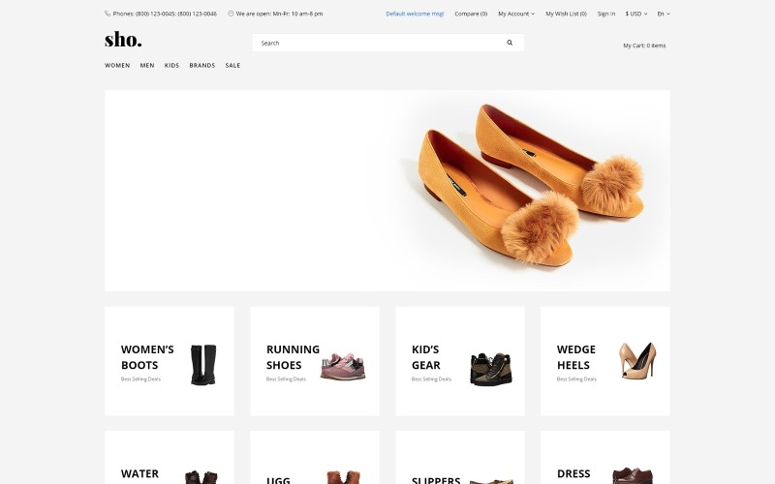Click Best Selling Deals under Kid's Gear

pos(431,379)
